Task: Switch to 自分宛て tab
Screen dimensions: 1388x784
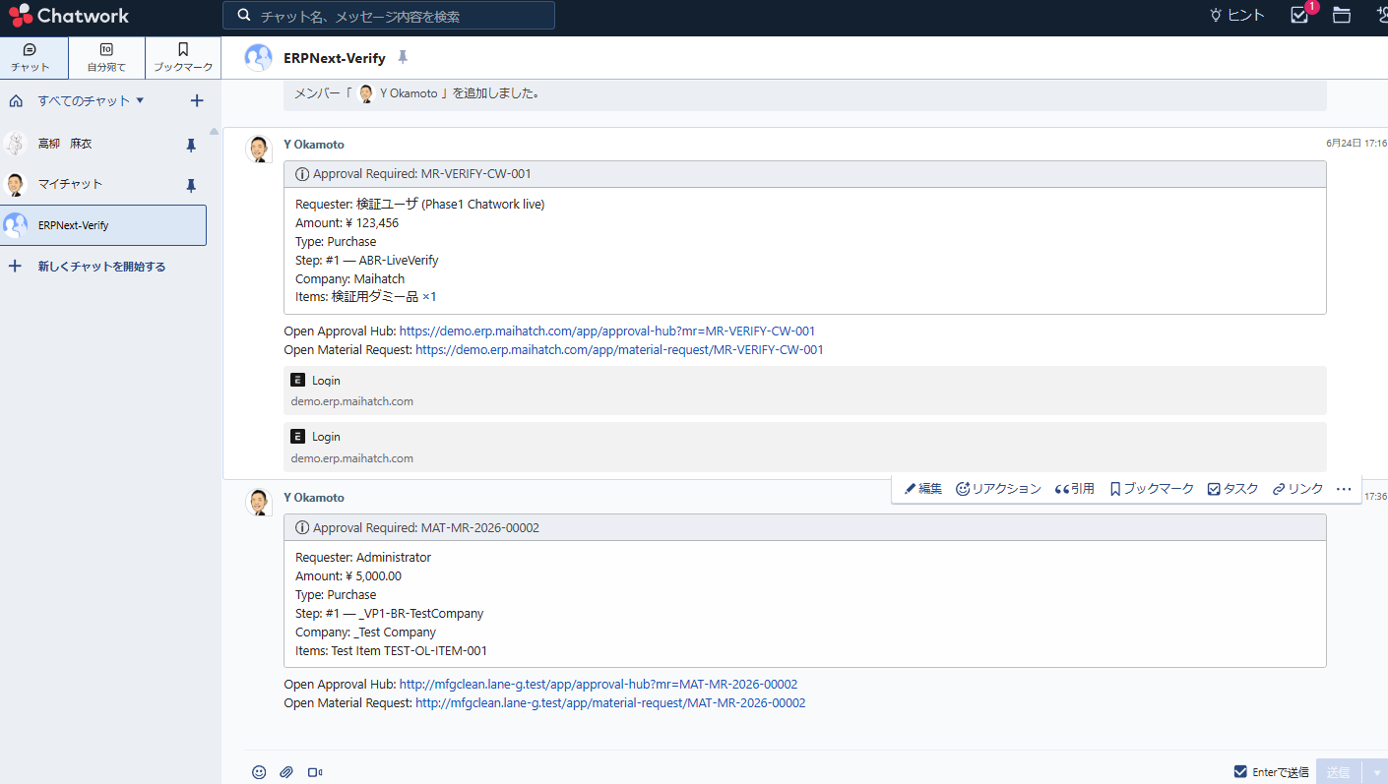Action: 106,58
